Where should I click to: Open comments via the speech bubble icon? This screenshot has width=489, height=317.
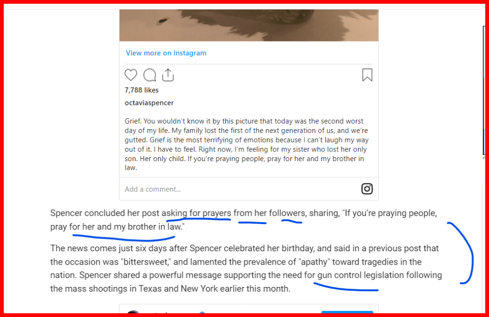149,75
